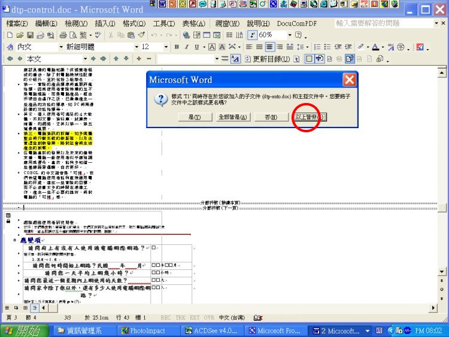Pick highlight color marker
The height and width of the screenshot is (337, 449).
pos(360,47)
